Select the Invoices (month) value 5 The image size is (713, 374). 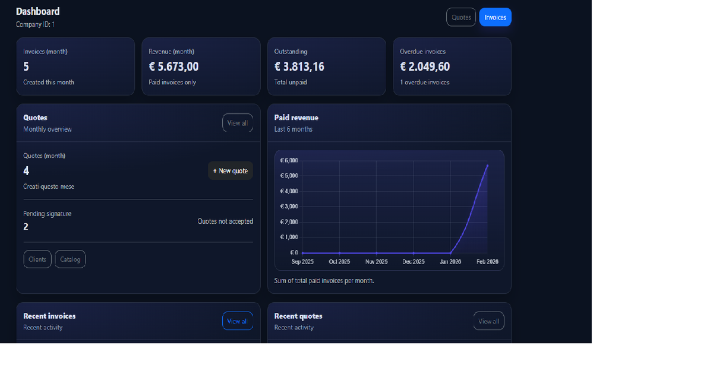point(26,67)
